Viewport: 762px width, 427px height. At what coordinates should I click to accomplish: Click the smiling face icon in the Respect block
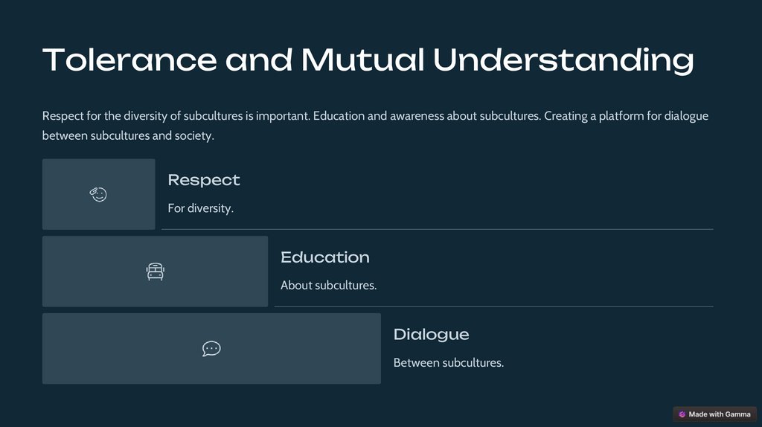[x=98, y=195]
